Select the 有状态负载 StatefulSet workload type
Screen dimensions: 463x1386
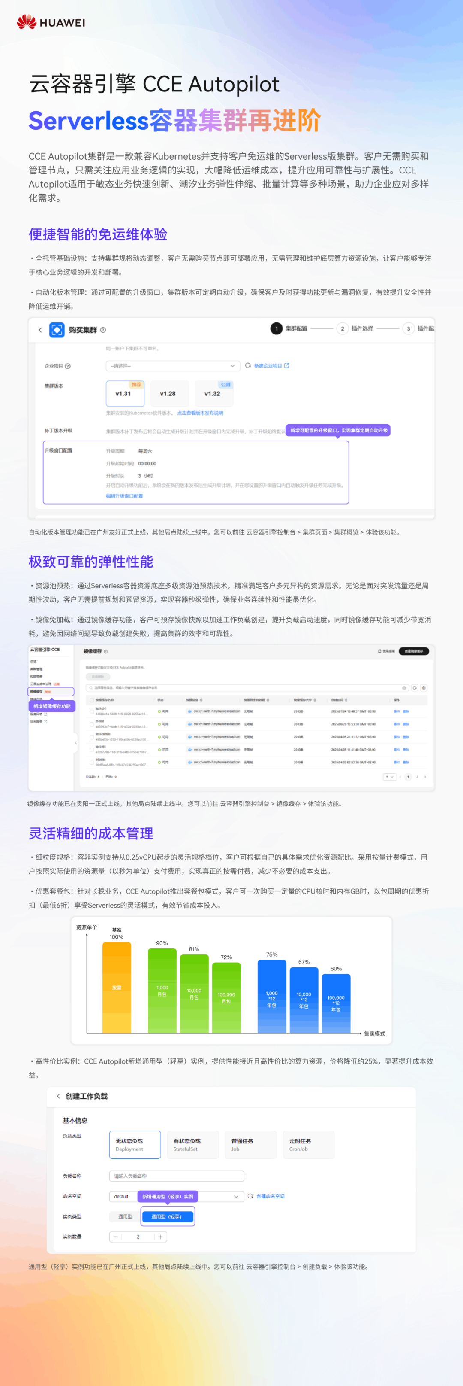coord(193,1144)
